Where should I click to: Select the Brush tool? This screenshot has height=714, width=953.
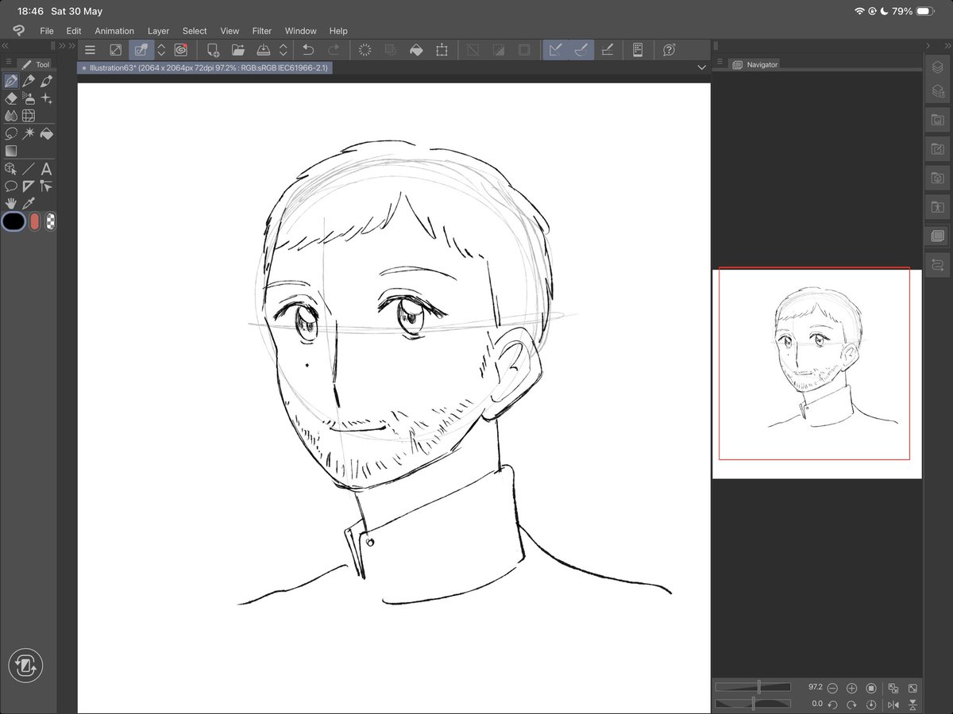[x=46, y=81]
